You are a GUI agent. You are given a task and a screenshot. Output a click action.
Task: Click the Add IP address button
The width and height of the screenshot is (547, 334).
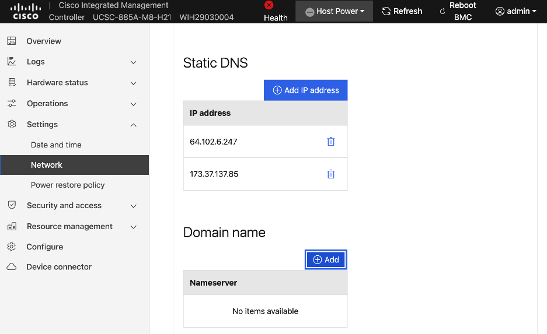click(306, 90)
